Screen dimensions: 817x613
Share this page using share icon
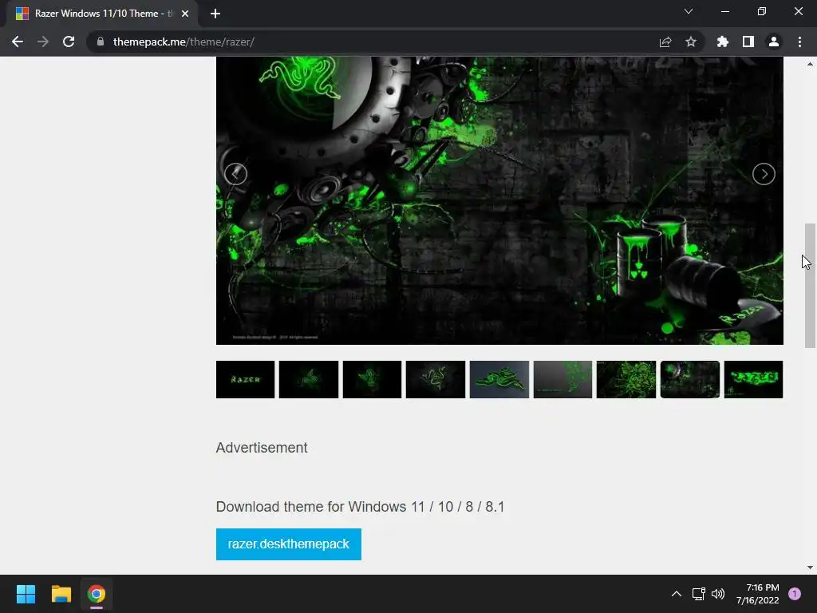pos(665,42)
